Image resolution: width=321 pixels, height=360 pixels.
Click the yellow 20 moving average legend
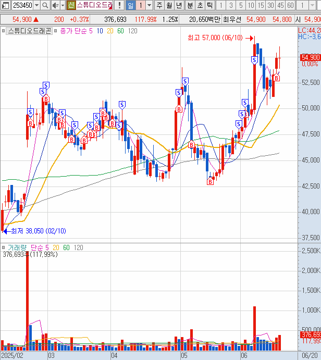point(109,31)
